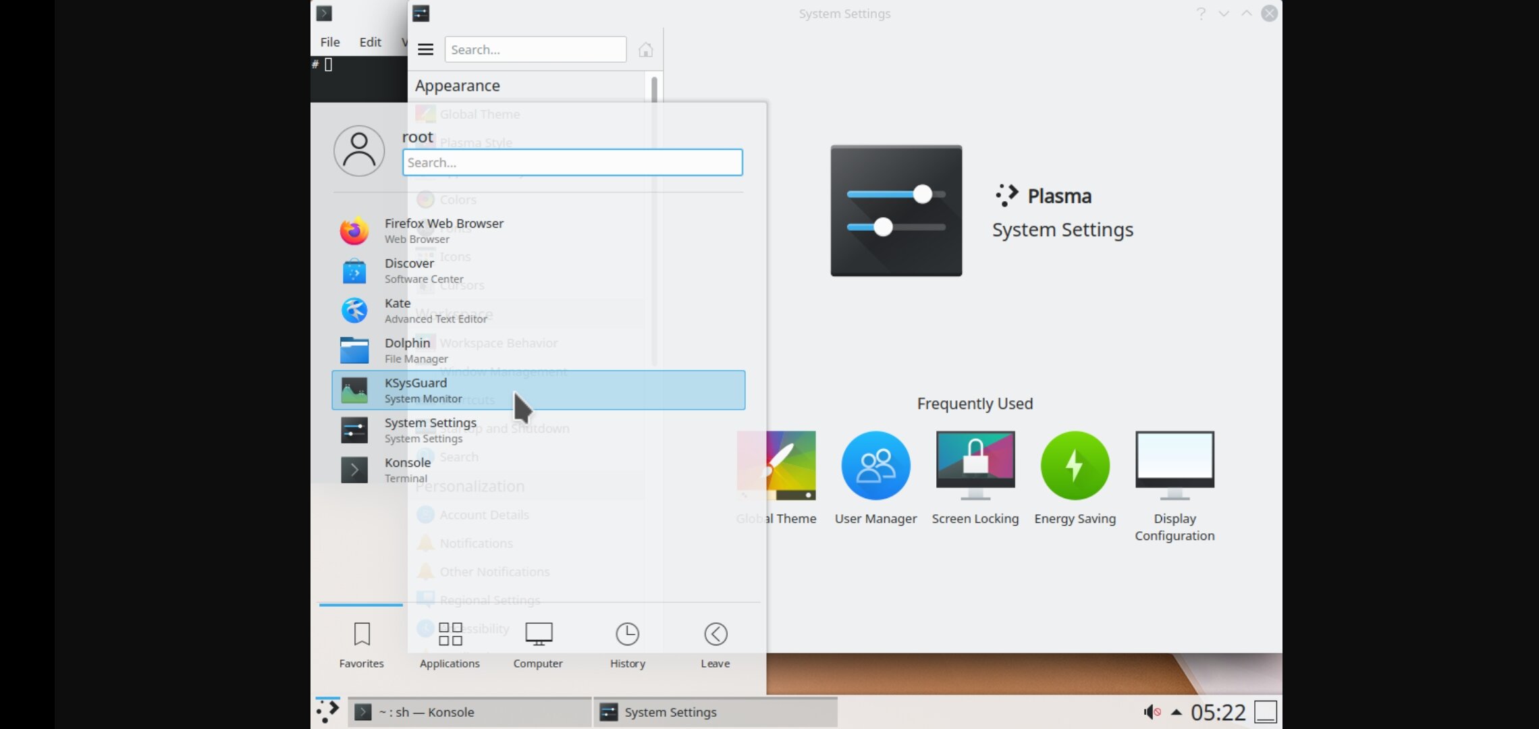Open Konsole File menu
Screen dimensions: 1539x729
click(329, 42)
